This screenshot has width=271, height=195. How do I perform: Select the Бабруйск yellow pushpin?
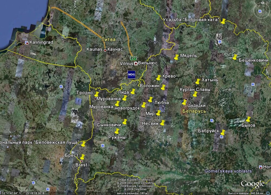223,132
